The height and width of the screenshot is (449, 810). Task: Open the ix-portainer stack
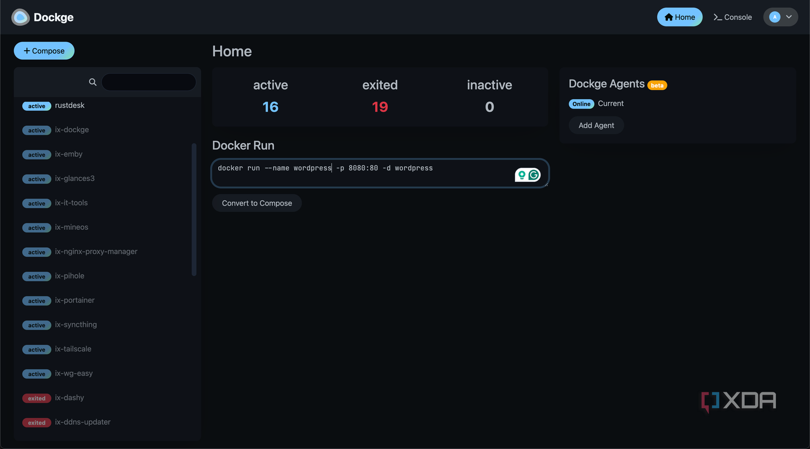pos(107,300)
